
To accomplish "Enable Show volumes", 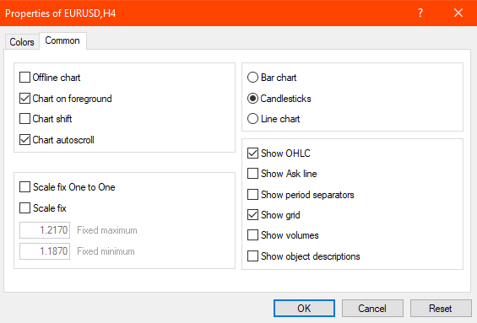I will click(x=252, y=235).
